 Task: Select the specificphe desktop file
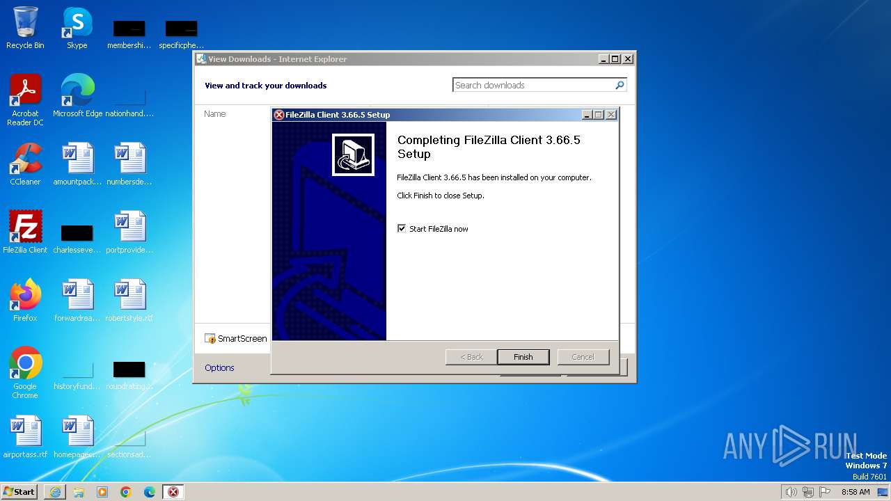(x=182, y=35)
